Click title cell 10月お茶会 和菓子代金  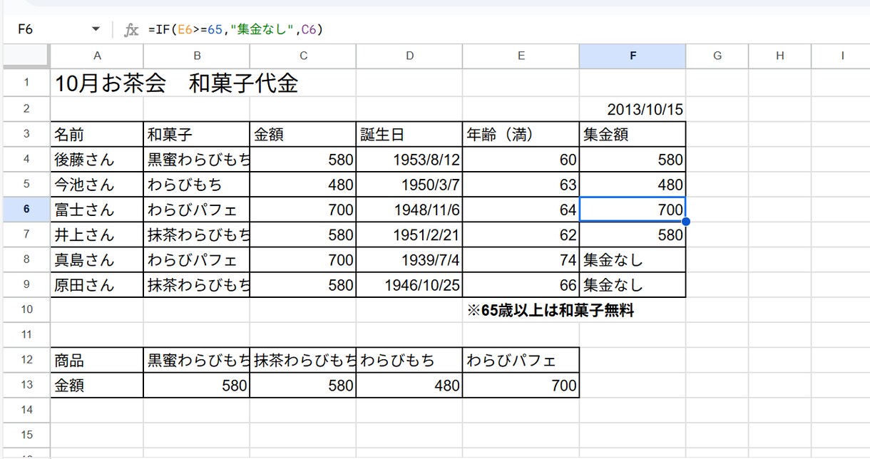tap(176, 83)
